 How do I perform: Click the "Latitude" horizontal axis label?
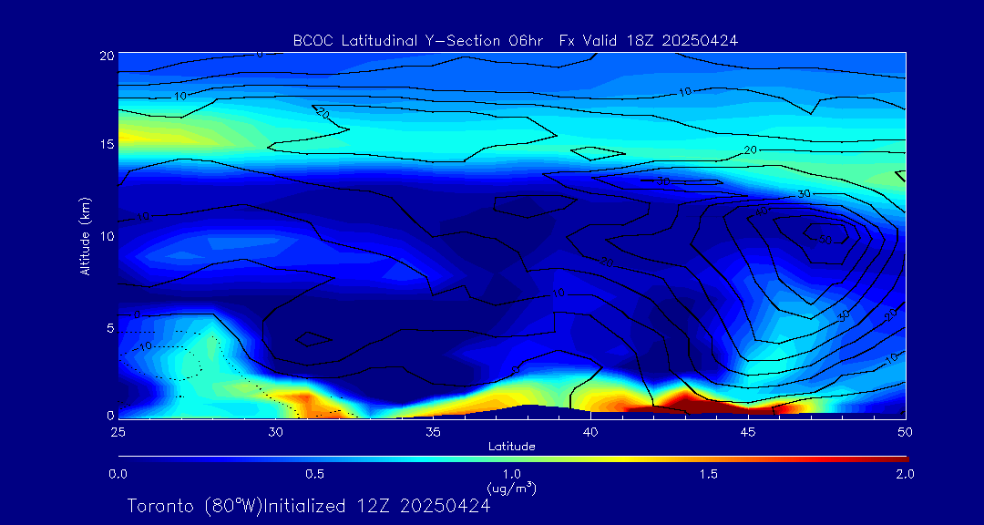coord(511,447)
